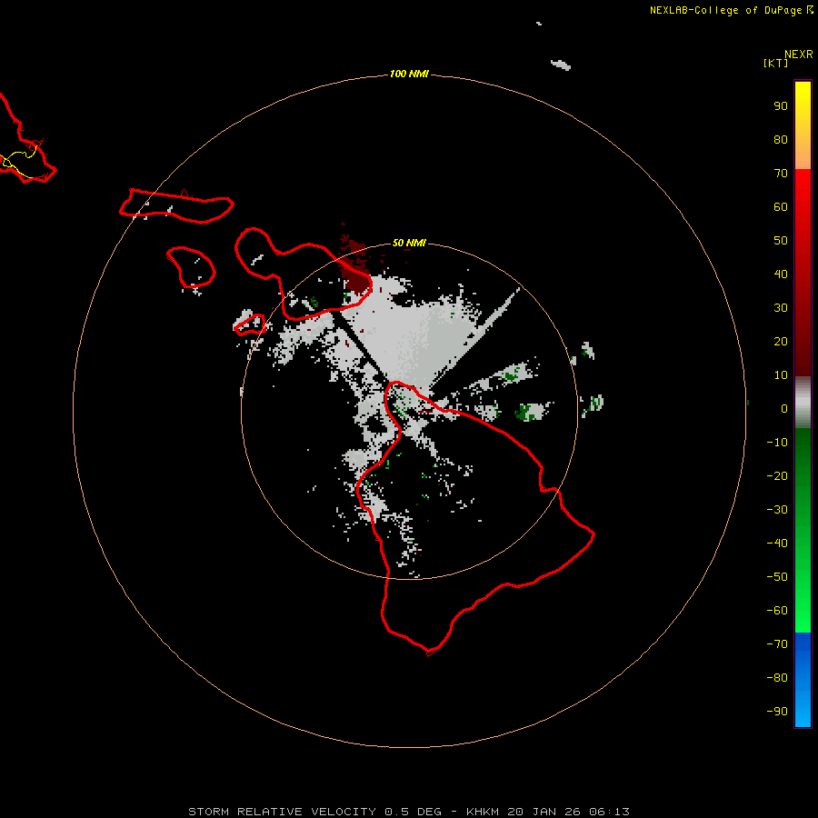Click the 90 knot scale value
Screen dimensions: 818x818
(x=781, y=106)
